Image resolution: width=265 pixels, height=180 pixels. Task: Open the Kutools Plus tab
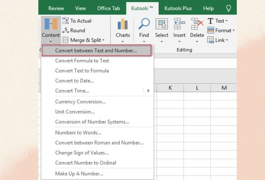tap(178, 8)
